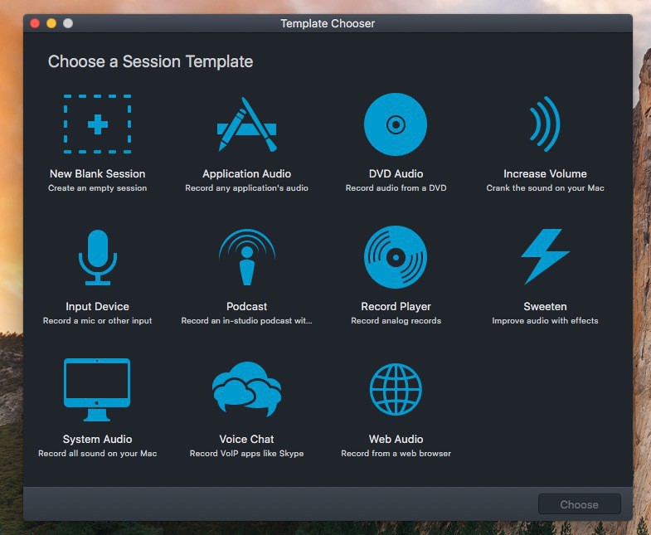Click the "Choose a Session Template" heading
651x535 pixels.
(x=150, y=61)
